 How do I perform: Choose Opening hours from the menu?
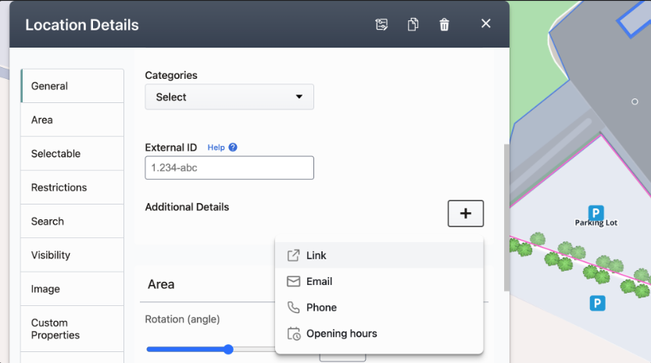click(x=342, y=333)
